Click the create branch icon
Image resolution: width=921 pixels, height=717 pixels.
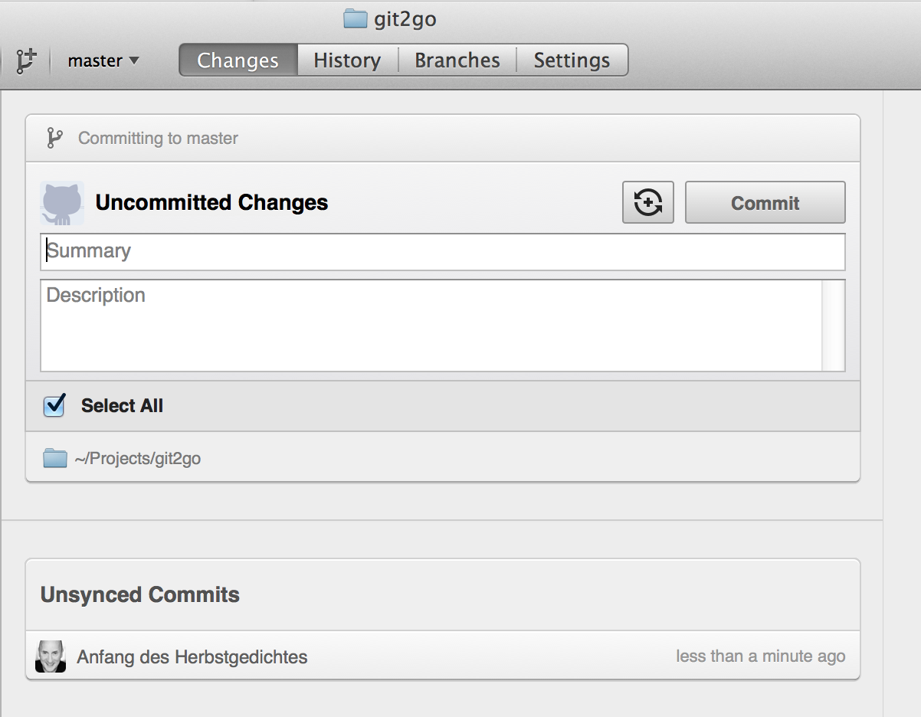(26, 61)
